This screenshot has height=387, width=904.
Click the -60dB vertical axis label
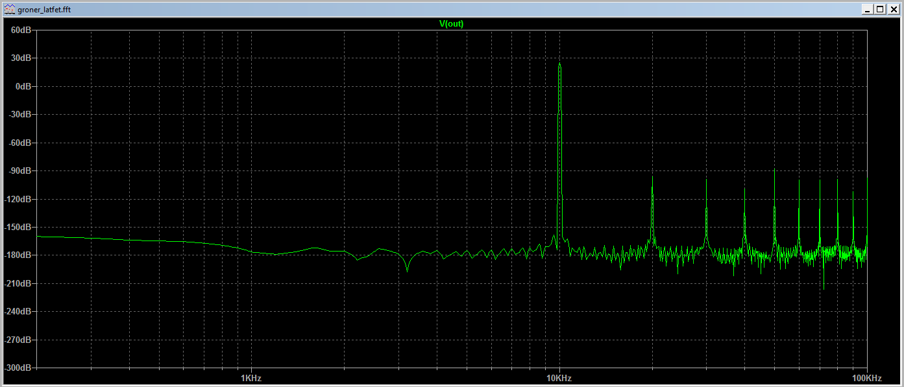click(19, 143)
